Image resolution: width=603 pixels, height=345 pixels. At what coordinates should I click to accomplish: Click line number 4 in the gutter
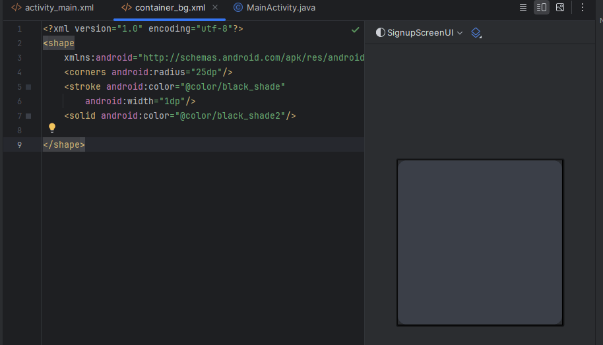[19, 73]
